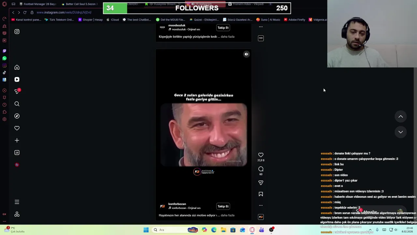Open moodsozluk audio thumbnail beside reel

(261, 38)
